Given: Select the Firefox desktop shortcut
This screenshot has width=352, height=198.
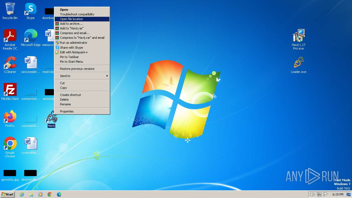Looking at the screenshot, I should click(x=10, y=119).
